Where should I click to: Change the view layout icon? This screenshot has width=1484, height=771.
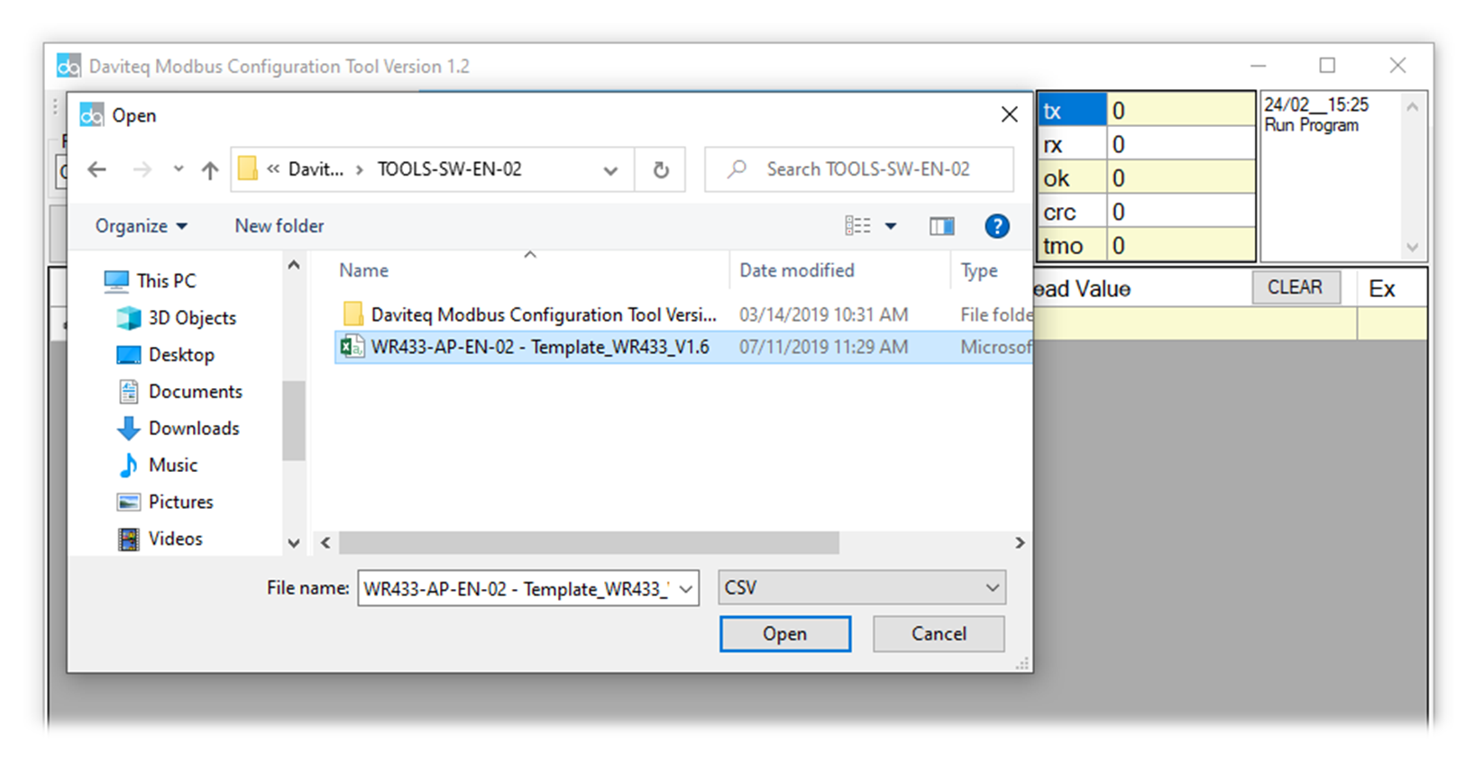(857, 226)
